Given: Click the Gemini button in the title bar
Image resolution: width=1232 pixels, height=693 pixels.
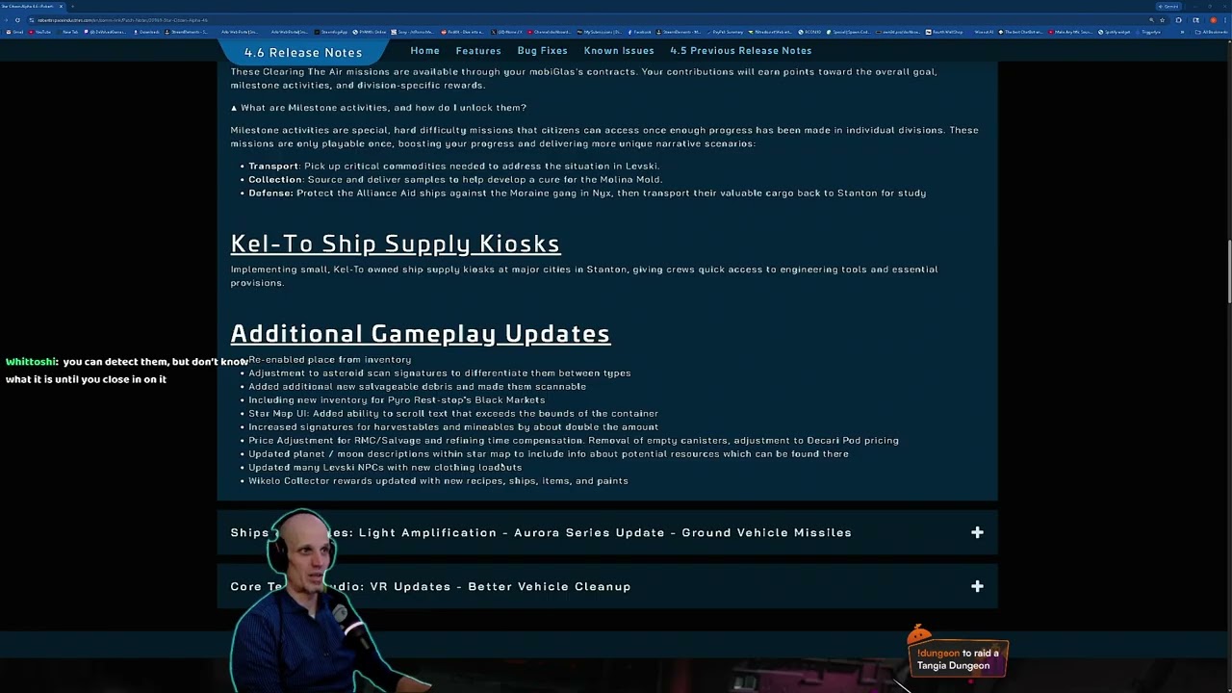Looking at the screenshot, I should [x=1170, y=7].
